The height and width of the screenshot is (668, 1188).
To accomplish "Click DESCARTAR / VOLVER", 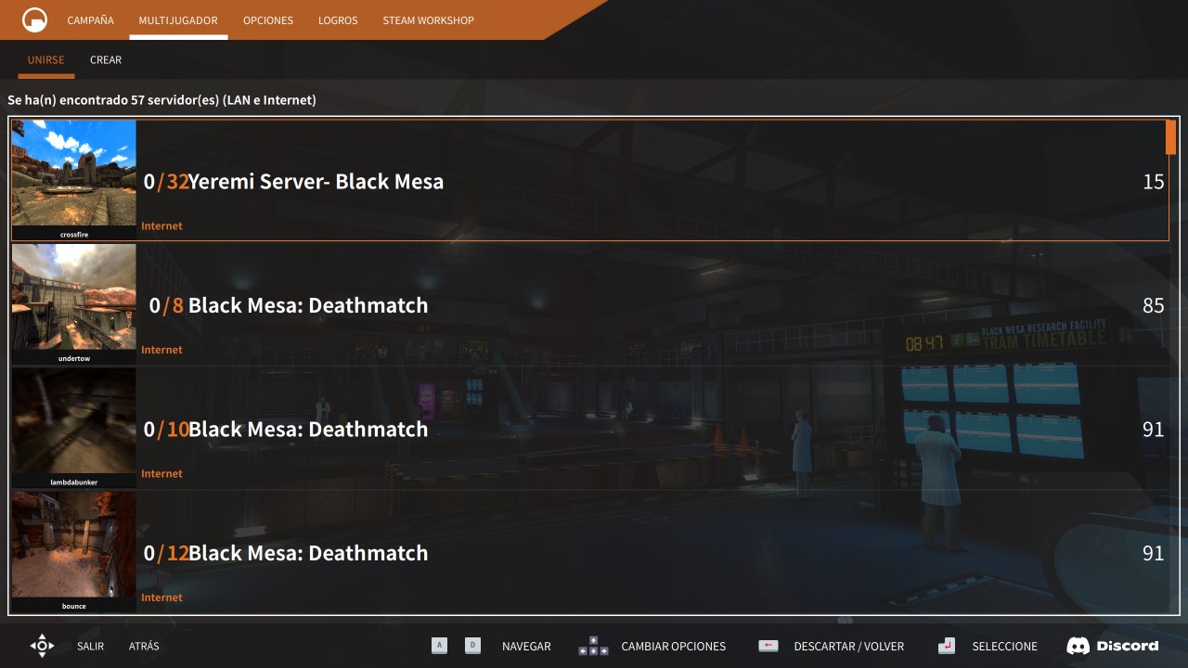I will [x=849, y=646].
